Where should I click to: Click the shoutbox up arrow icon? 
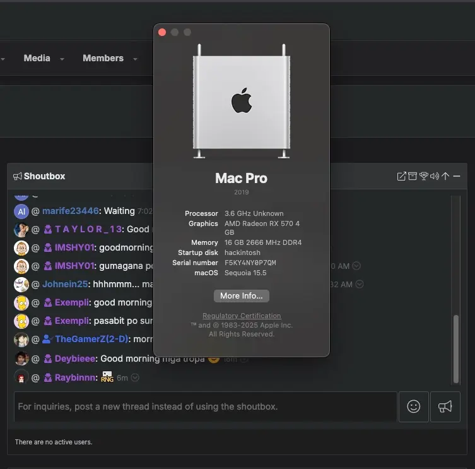point(445,176)
